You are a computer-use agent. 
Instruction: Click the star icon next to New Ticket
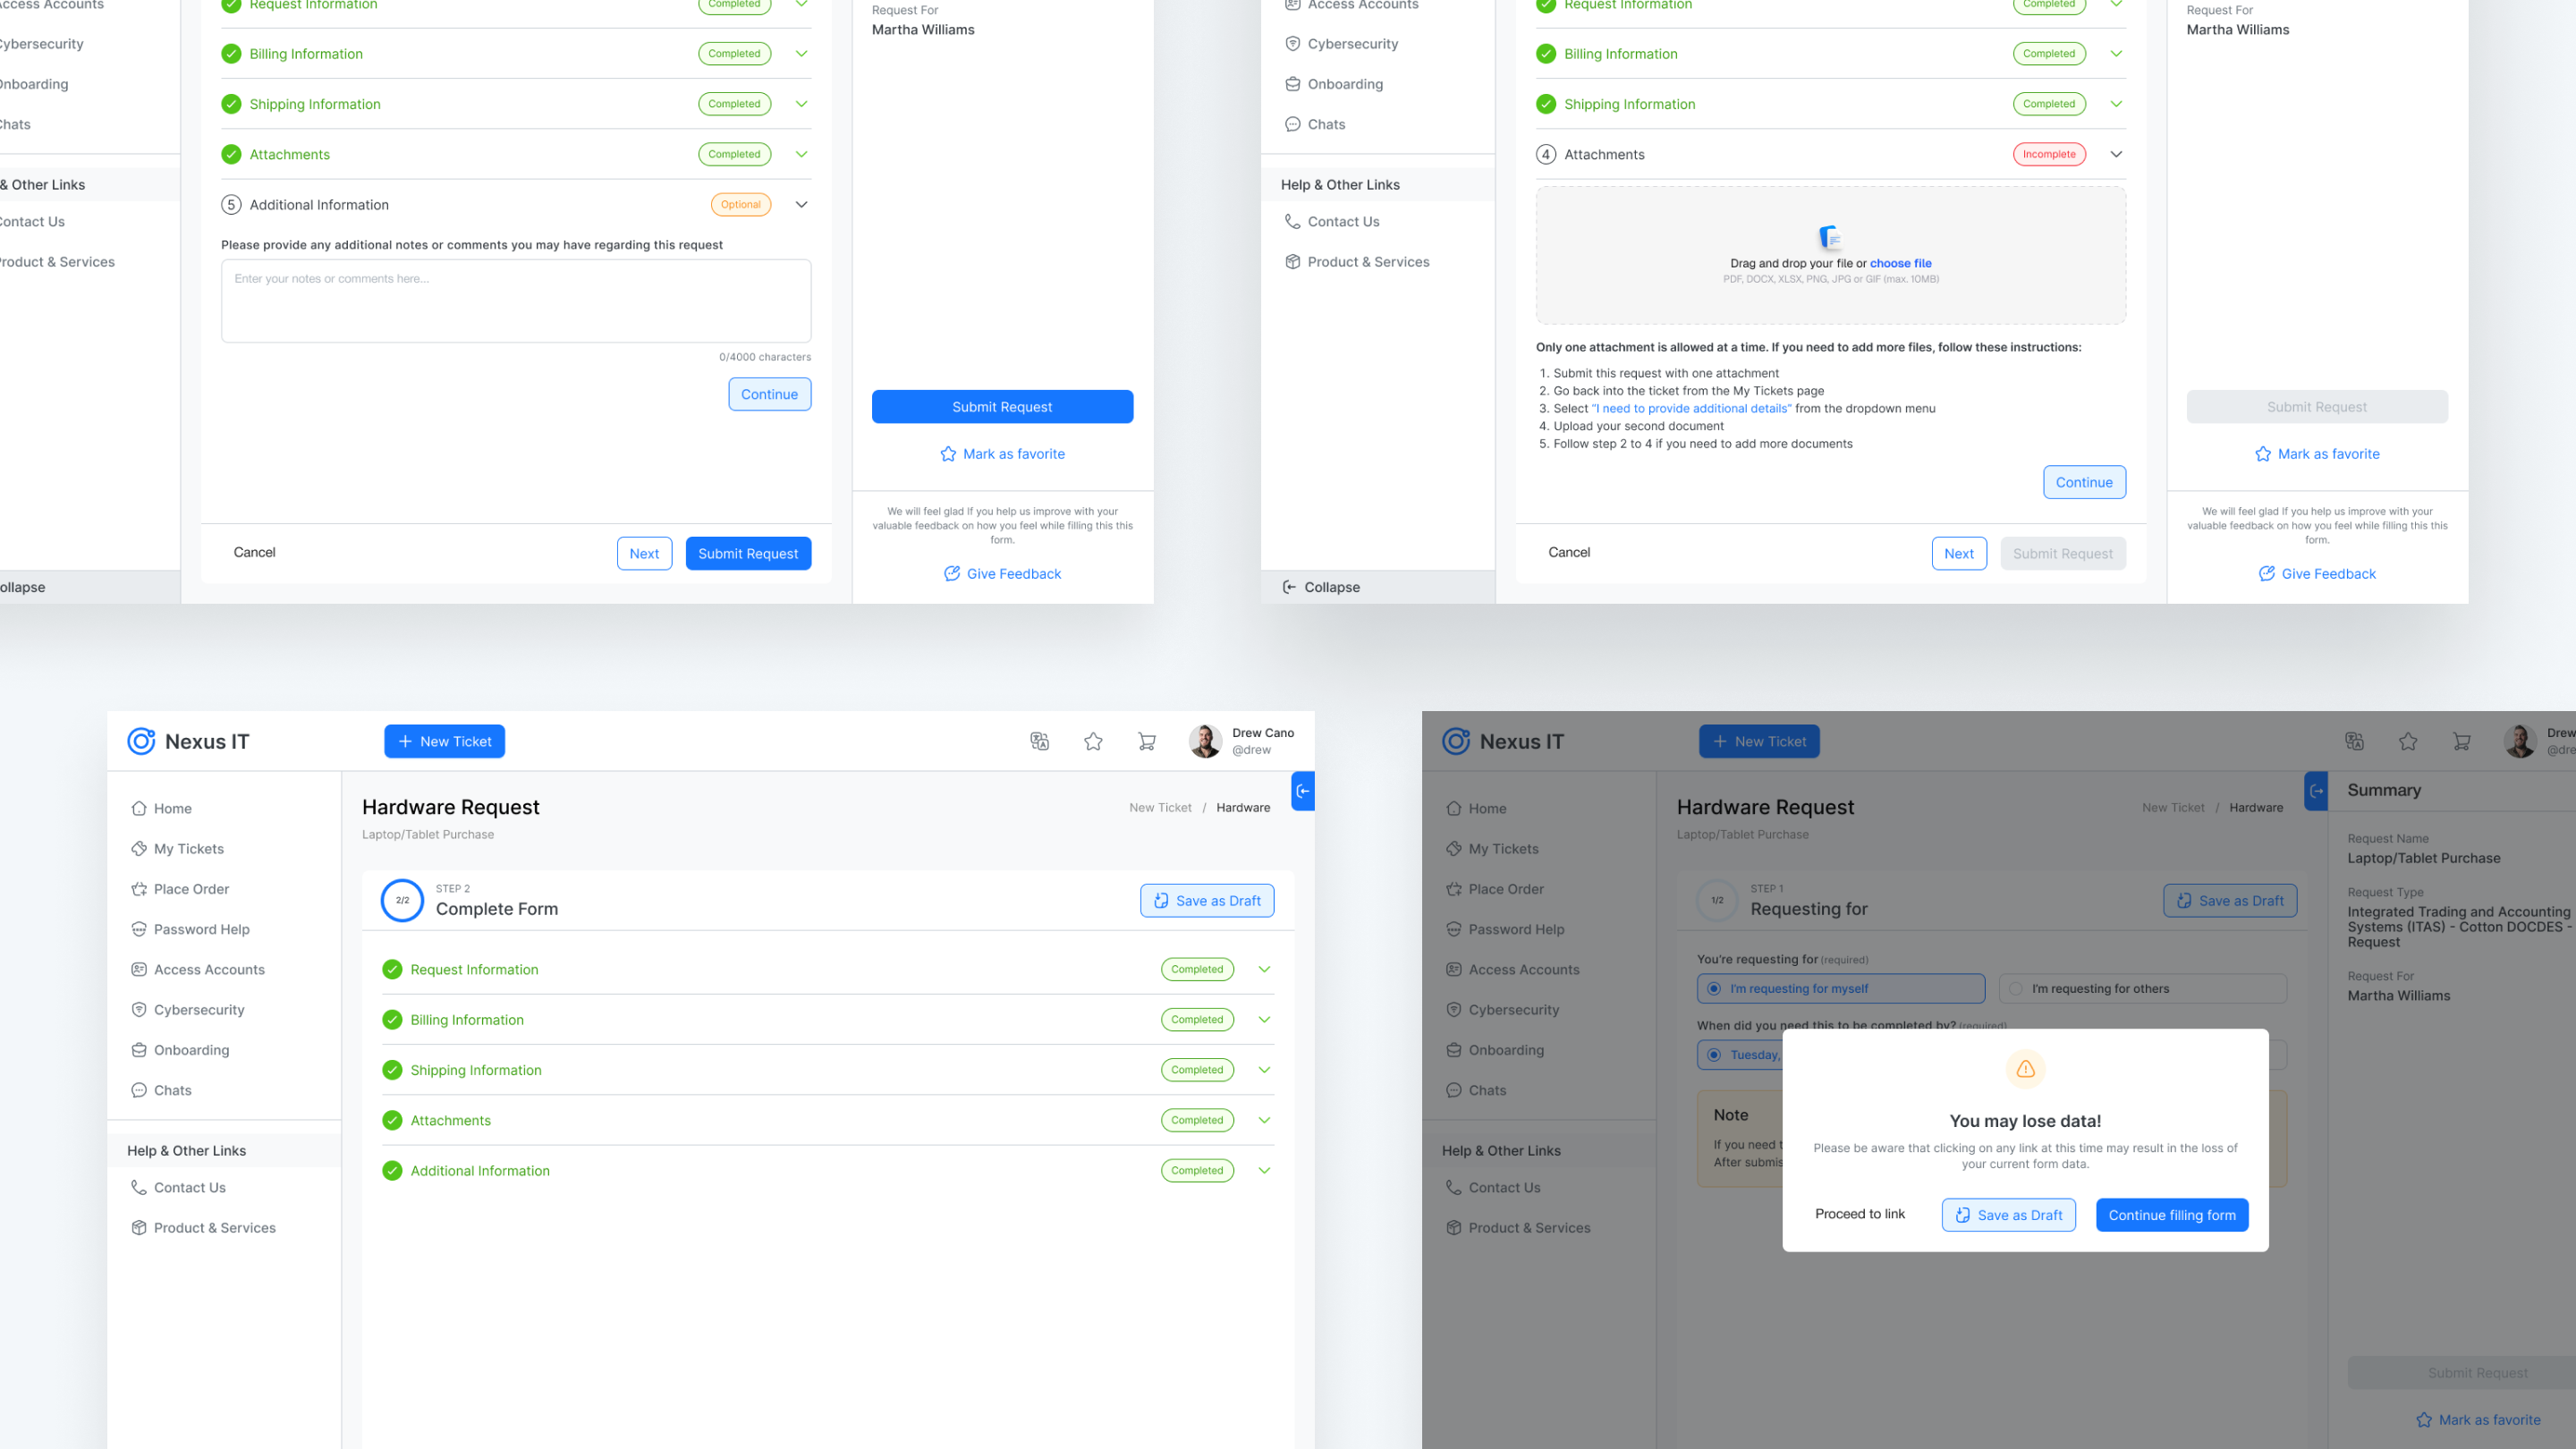1093,741
